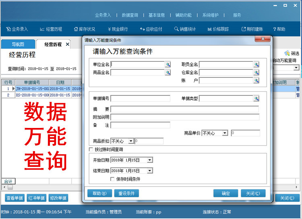The image size is (302, 219).
Task: Switch to the 导航图 tab
Action: pos(18,45)
